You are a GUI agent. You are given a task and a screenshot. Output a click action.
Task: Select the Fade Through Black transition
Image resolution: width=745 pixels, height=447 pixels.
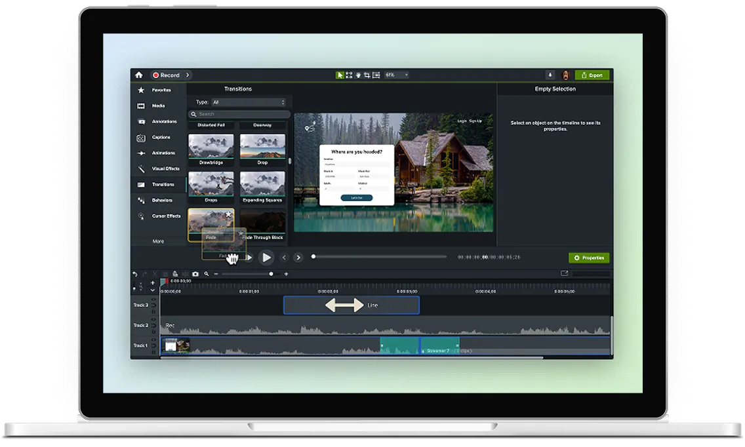pyautogui.click(x=263, y=225)
